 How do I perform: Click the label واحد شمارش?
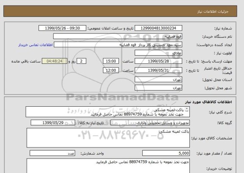point(92,153)
